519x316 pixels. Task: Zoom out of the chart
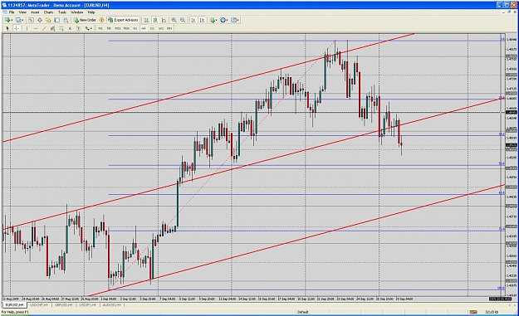tap(183, 20)
